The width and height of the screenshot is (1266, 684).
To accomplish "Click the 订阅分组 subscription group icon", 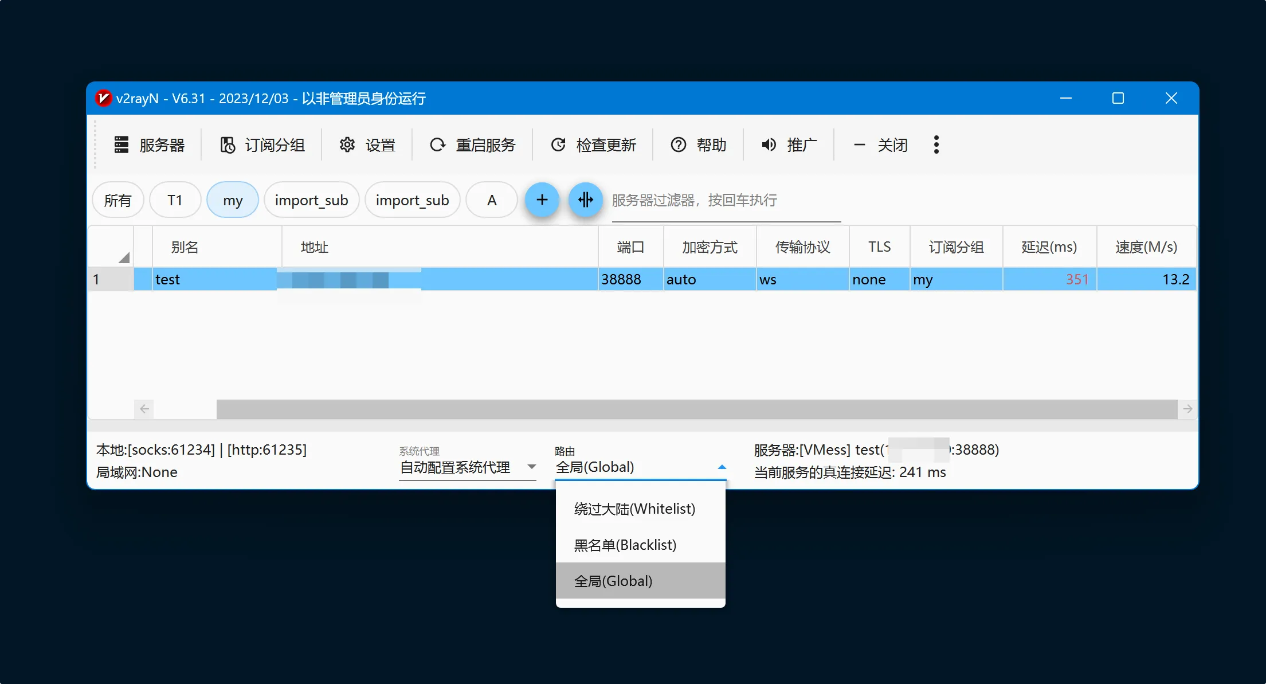I will click(228, 144).
